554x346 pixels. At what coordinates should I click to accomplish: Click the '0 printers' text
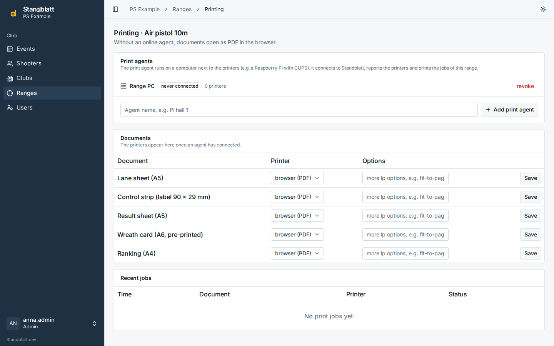tap(215, 86)
